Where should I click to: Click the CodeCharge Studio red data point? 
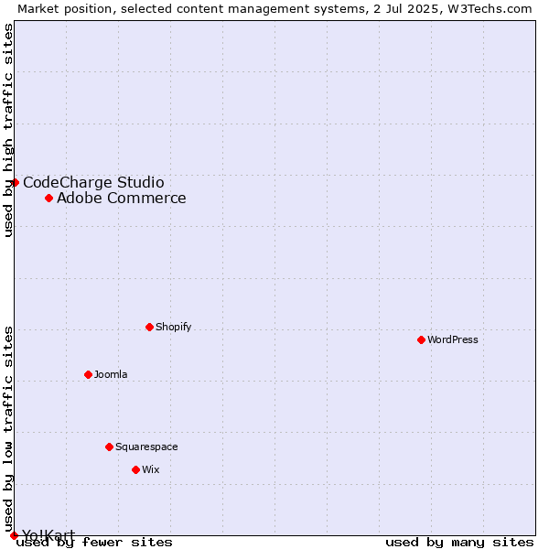point(15,182)
